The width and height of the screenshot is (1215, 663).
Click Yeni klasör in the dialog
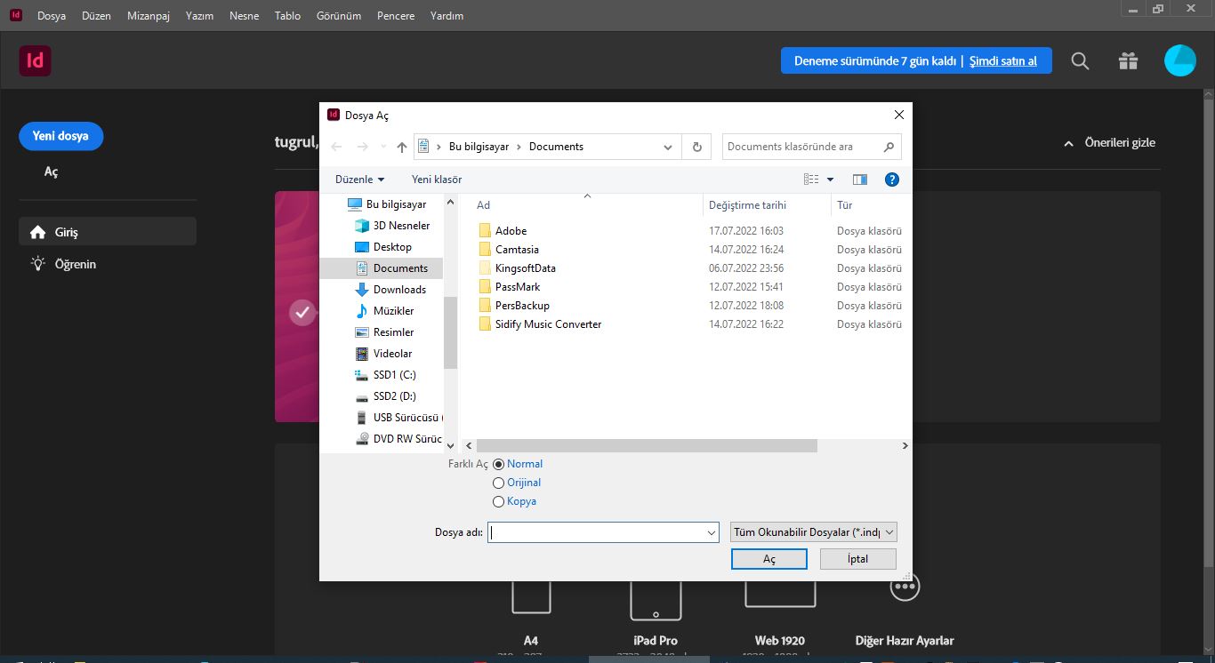437,180
